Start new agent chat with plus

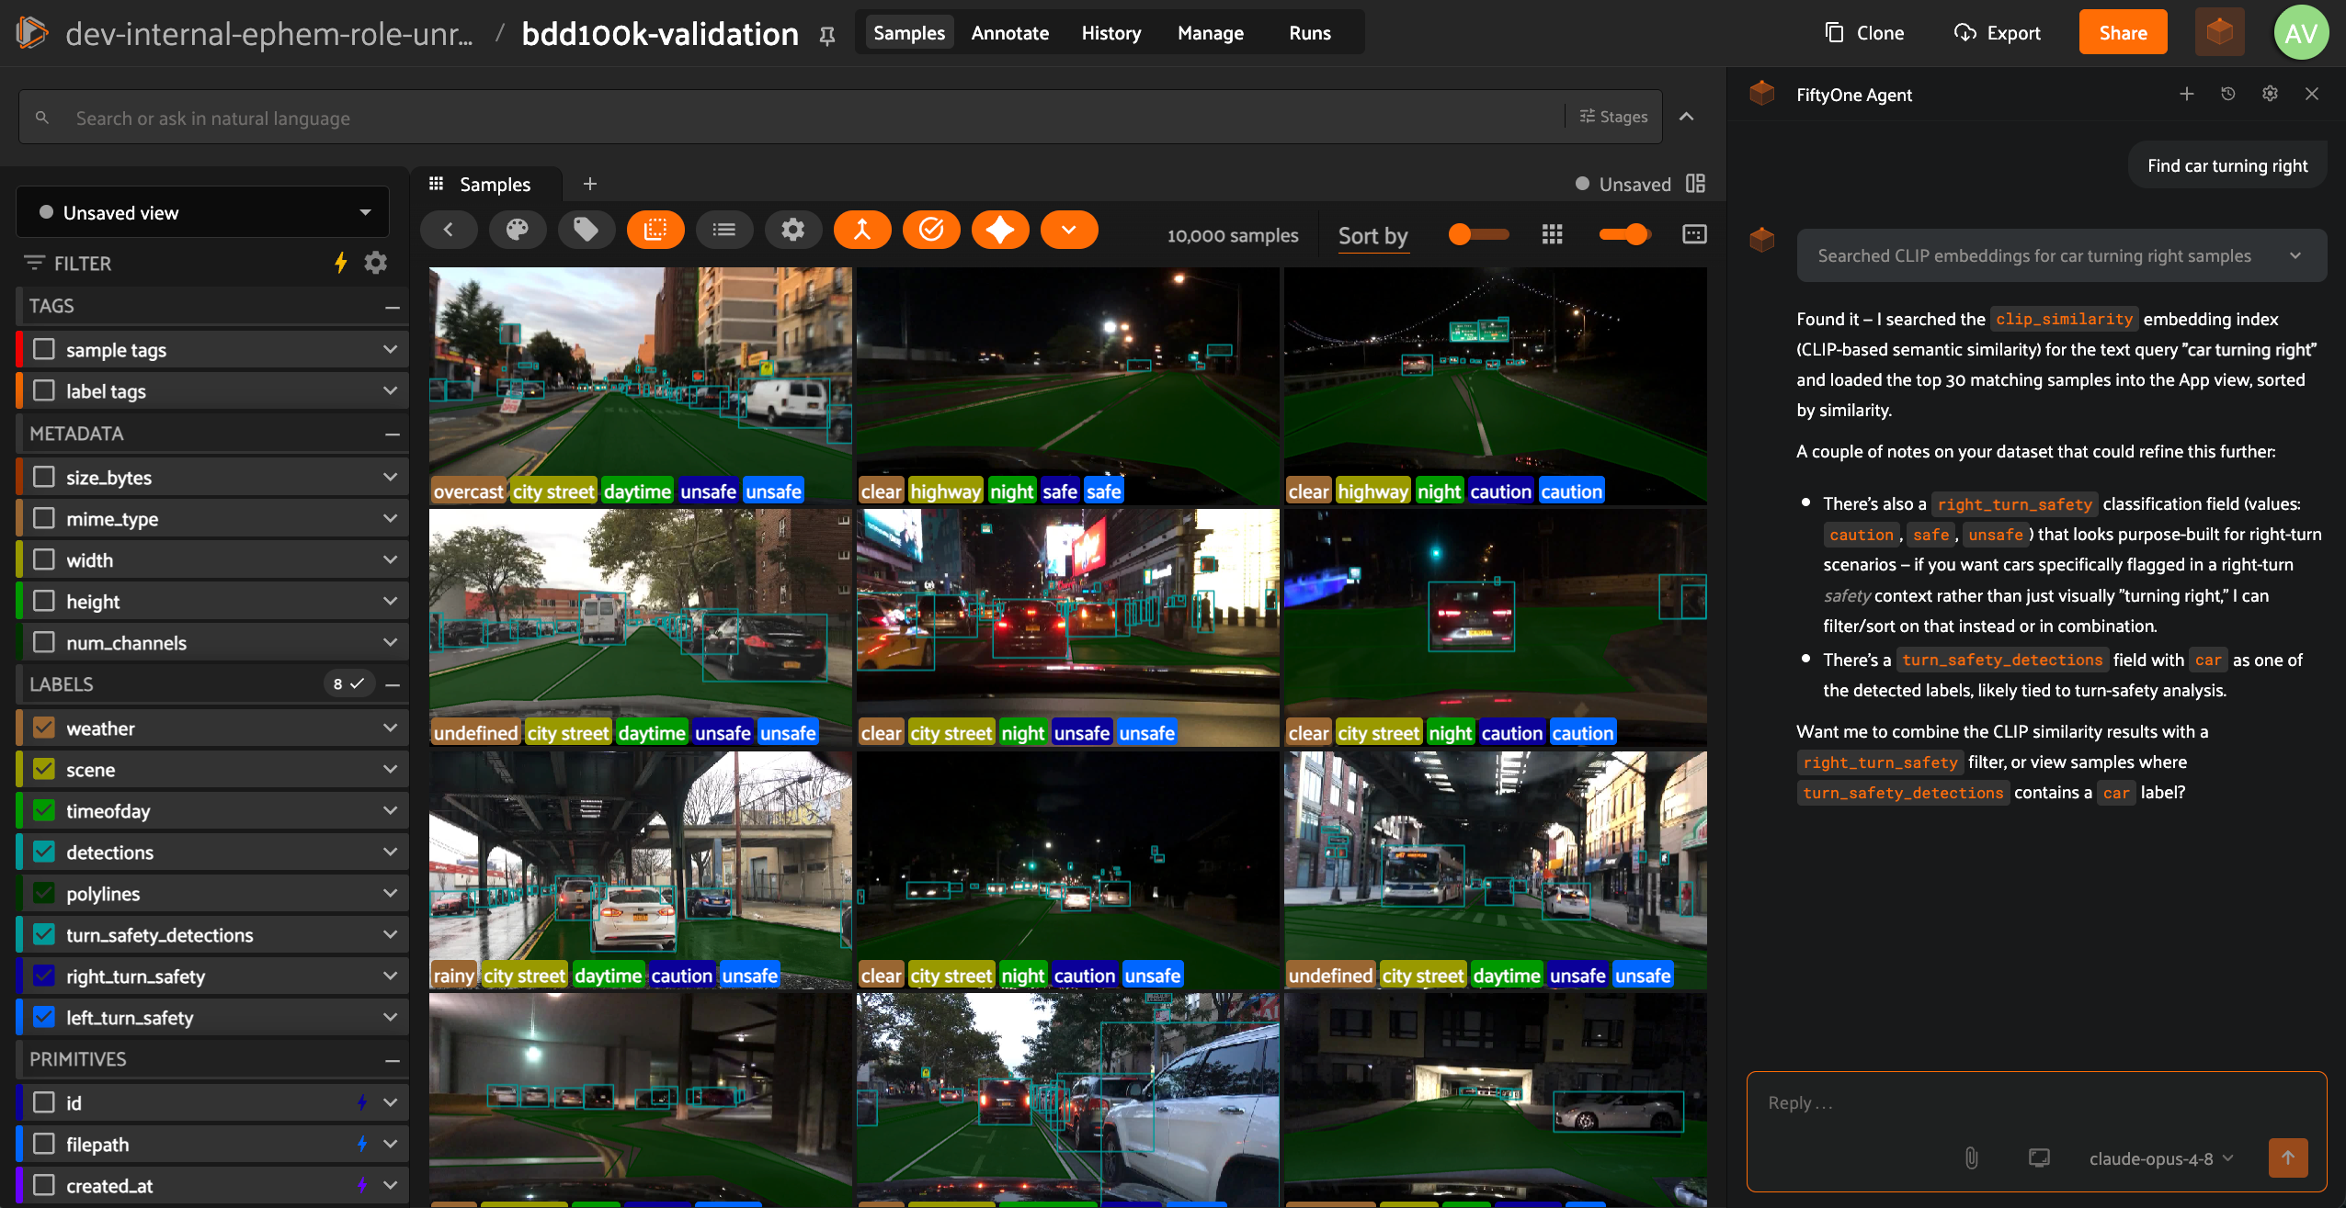2187,94
